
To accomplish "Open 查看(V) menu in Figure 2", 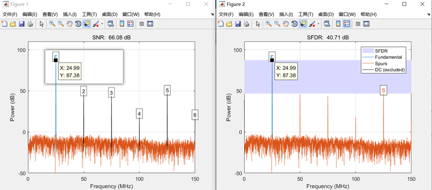I will pyautogui.click(x=266, y=14).
